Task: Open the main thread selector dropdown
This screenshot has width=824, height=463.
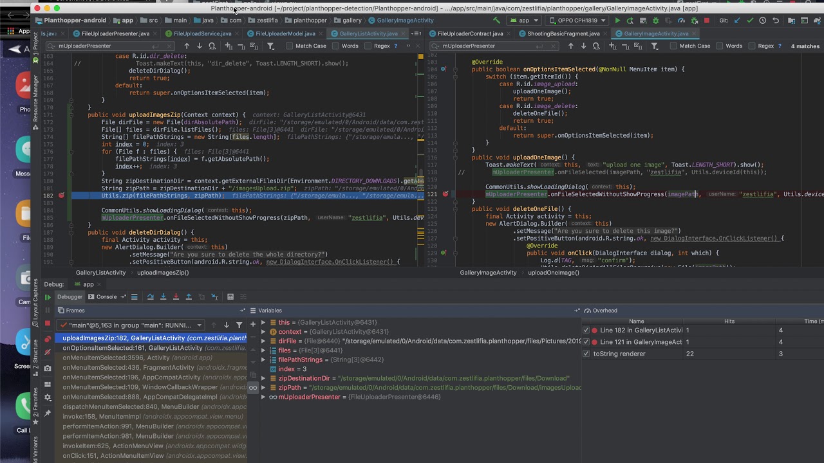Action: click(x=131, y=325)
